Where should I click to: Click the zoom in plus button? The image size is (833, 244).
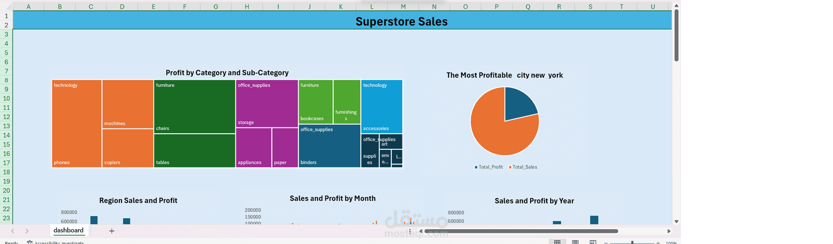point(658,242)
